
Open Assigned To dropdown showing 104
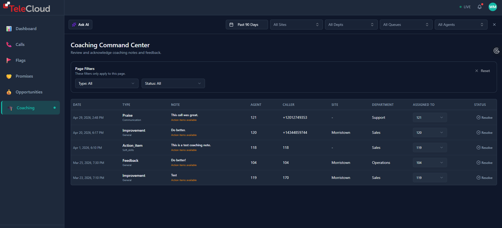[430, 163]
